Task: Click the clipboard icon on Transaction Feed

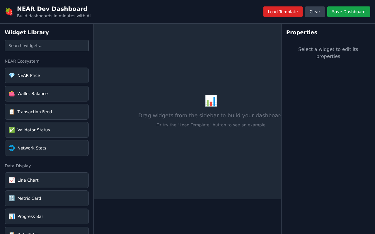Action: coord(11,112)
